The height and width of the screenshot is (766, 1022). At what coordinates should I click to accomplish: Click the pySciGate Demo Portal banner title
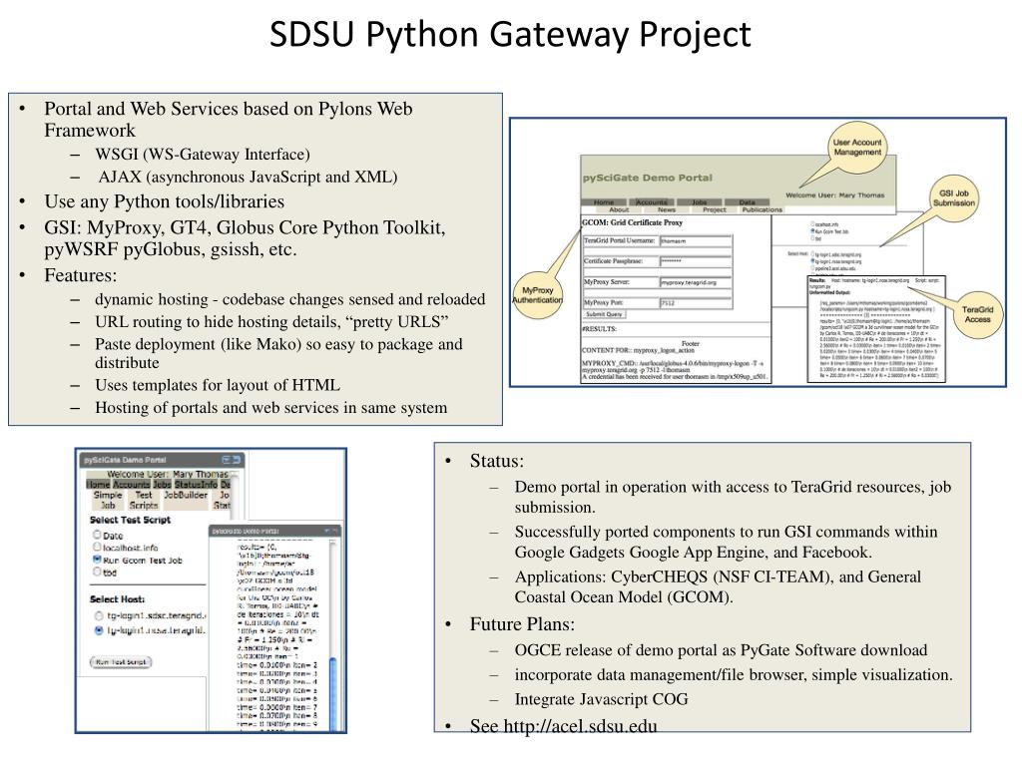pos(647,178)
